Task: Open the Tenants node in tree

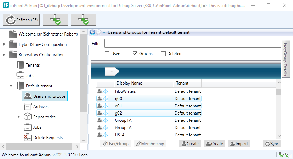Action: click(33, 65)
